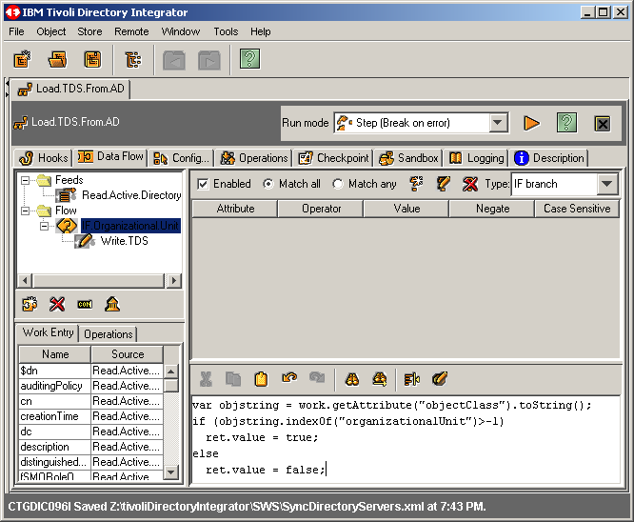The width and height of the screenshot is (634, 522).
Task: Select Write.TDS in the Flow tree
Action: coord(124,241)
